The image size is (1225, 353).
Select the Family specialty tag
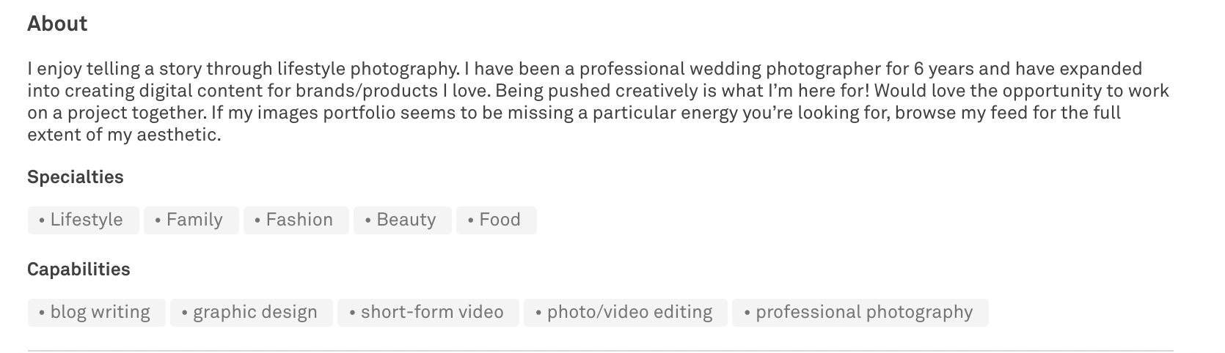pos(191,220)
